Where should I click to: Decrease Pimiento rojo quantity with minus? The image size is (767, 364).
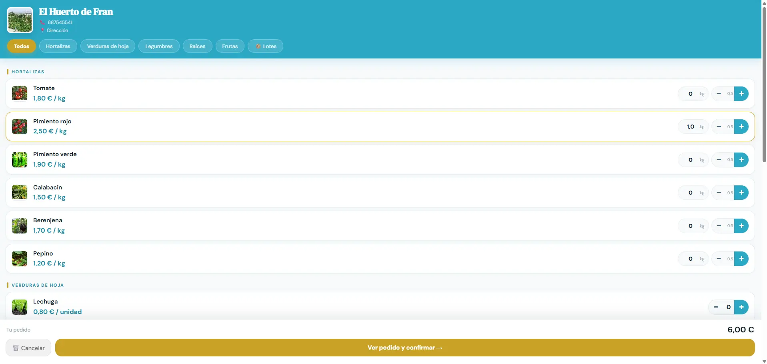point(719,127)
